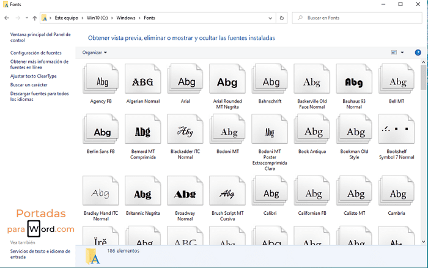428x268 pixels.
Task: Open the view options dropdown arrow
Action: pyautogui.click(x=402, y=53)
